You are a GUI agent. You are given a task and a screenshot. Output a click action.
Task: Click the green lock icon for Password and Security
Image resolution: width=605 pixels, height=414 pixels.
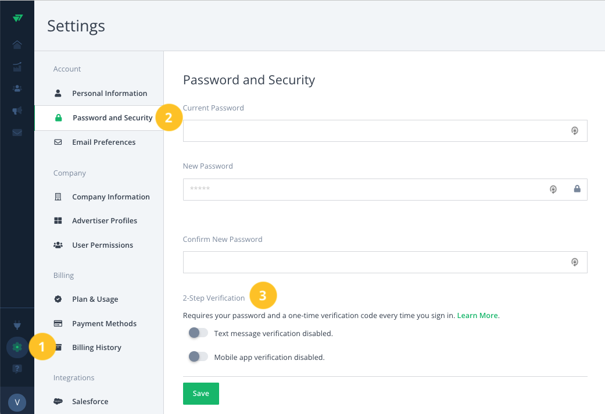tap(58, 118)
